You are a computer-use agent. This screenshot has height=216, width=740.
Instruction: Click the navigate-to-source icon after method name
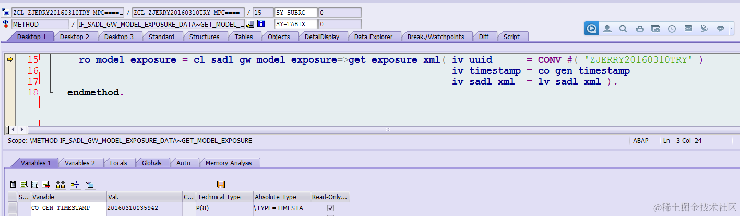pyautogui.click(x=250, y=24)
